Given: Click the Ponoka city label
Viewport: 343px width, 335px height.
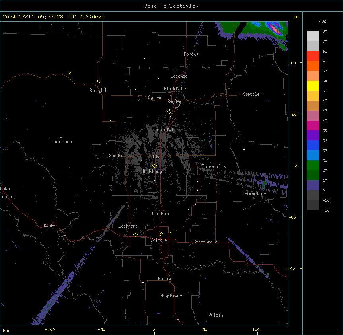Looking at the screenshot, I should pyautogui.click(x=191, y=54).
